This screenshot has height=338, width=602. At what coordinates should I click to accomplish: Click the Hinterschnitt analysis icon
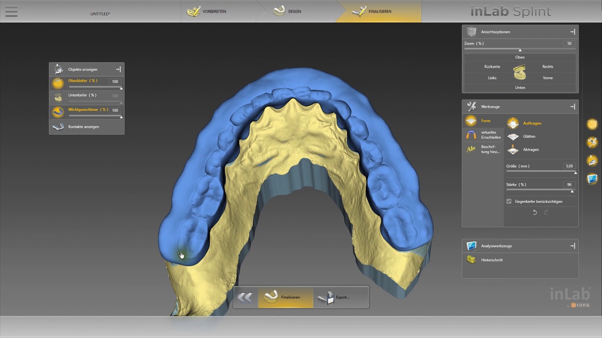click(471, 260)
